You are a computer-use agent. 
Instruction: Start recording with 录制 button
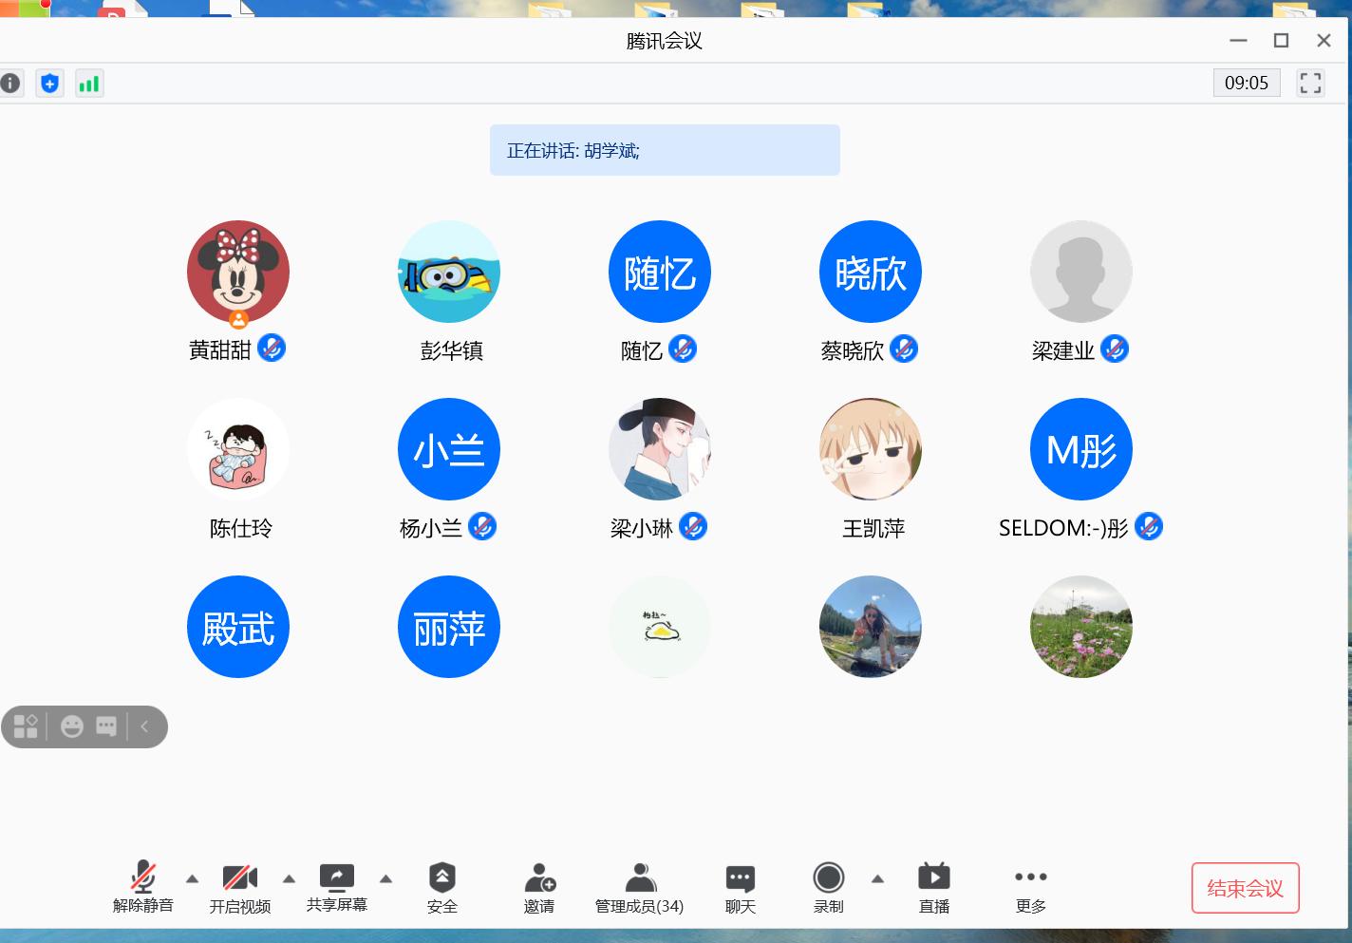829,887
